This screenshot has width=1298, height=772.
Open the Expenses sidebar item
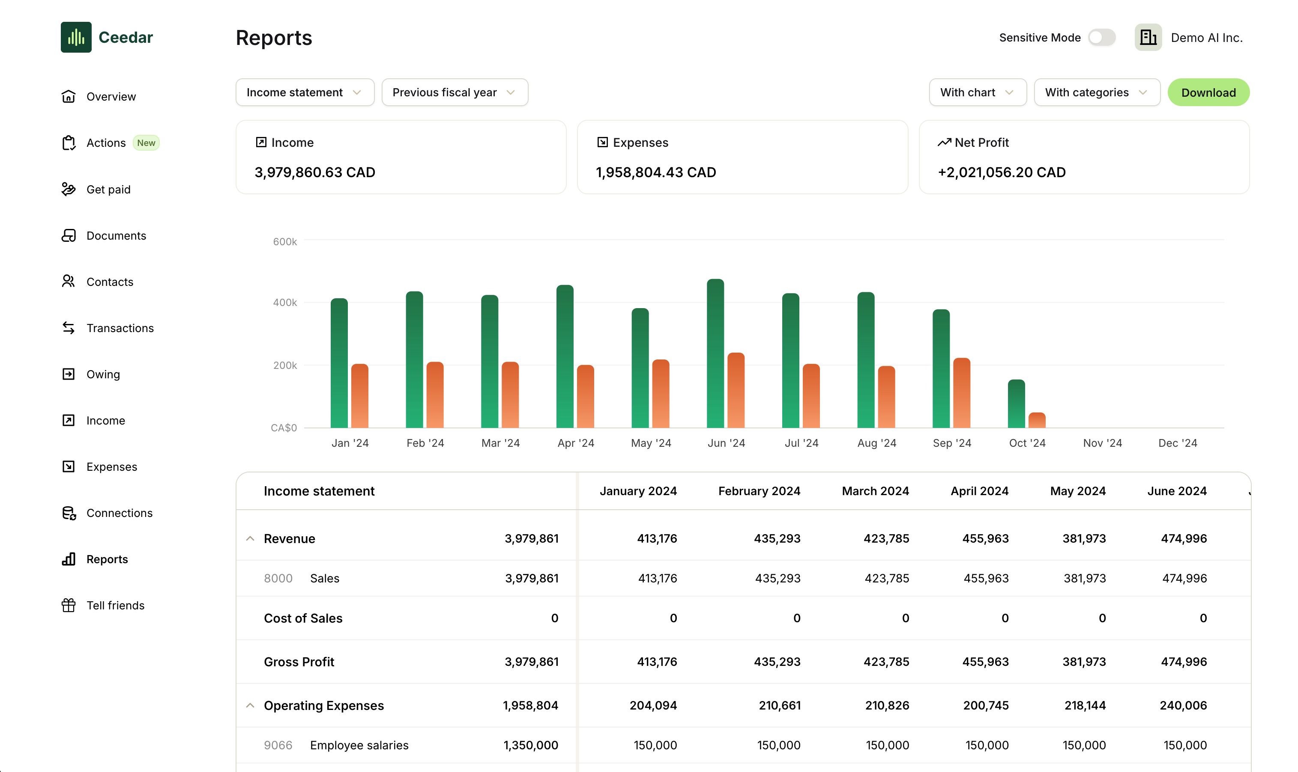point(111,466)
